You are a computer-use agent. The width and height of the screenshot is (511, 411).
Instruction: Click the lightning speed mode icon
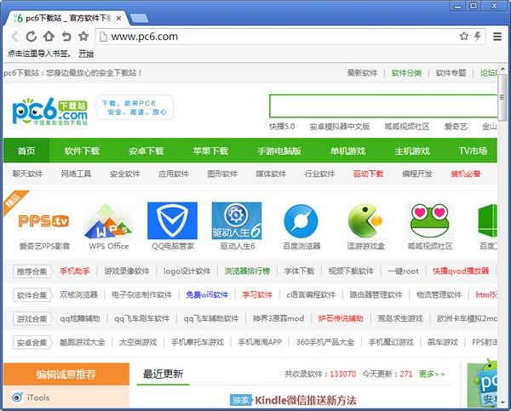[x=478, y=36]
